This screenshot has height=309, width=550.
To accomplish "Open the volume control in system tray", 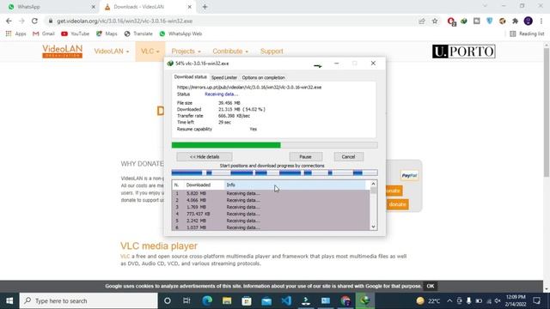I will click(498, 300).
